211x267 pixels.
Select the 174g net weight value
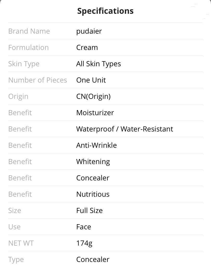tap(84, 244)
